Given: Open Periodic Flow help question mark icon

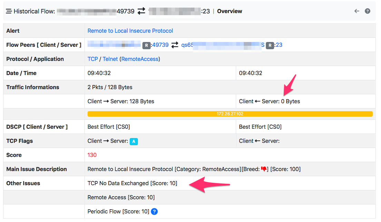Looking at the screenshot, I should pos(154,212).
